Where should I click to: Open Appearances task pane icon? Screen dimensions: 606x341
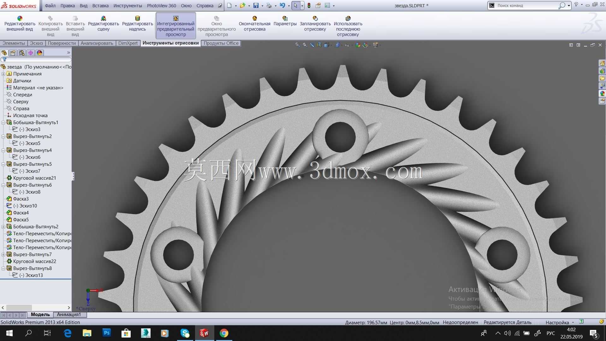pos(602,93)
